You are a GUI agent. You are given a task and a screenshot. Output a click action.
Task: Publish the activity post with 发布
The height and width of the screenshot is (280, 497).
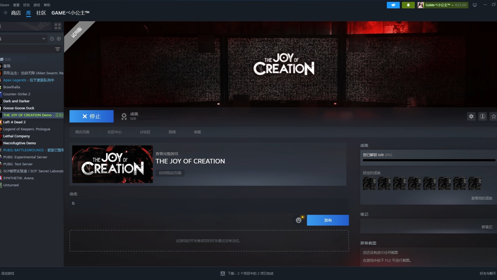pyautogui.click(x=328, y=220)
